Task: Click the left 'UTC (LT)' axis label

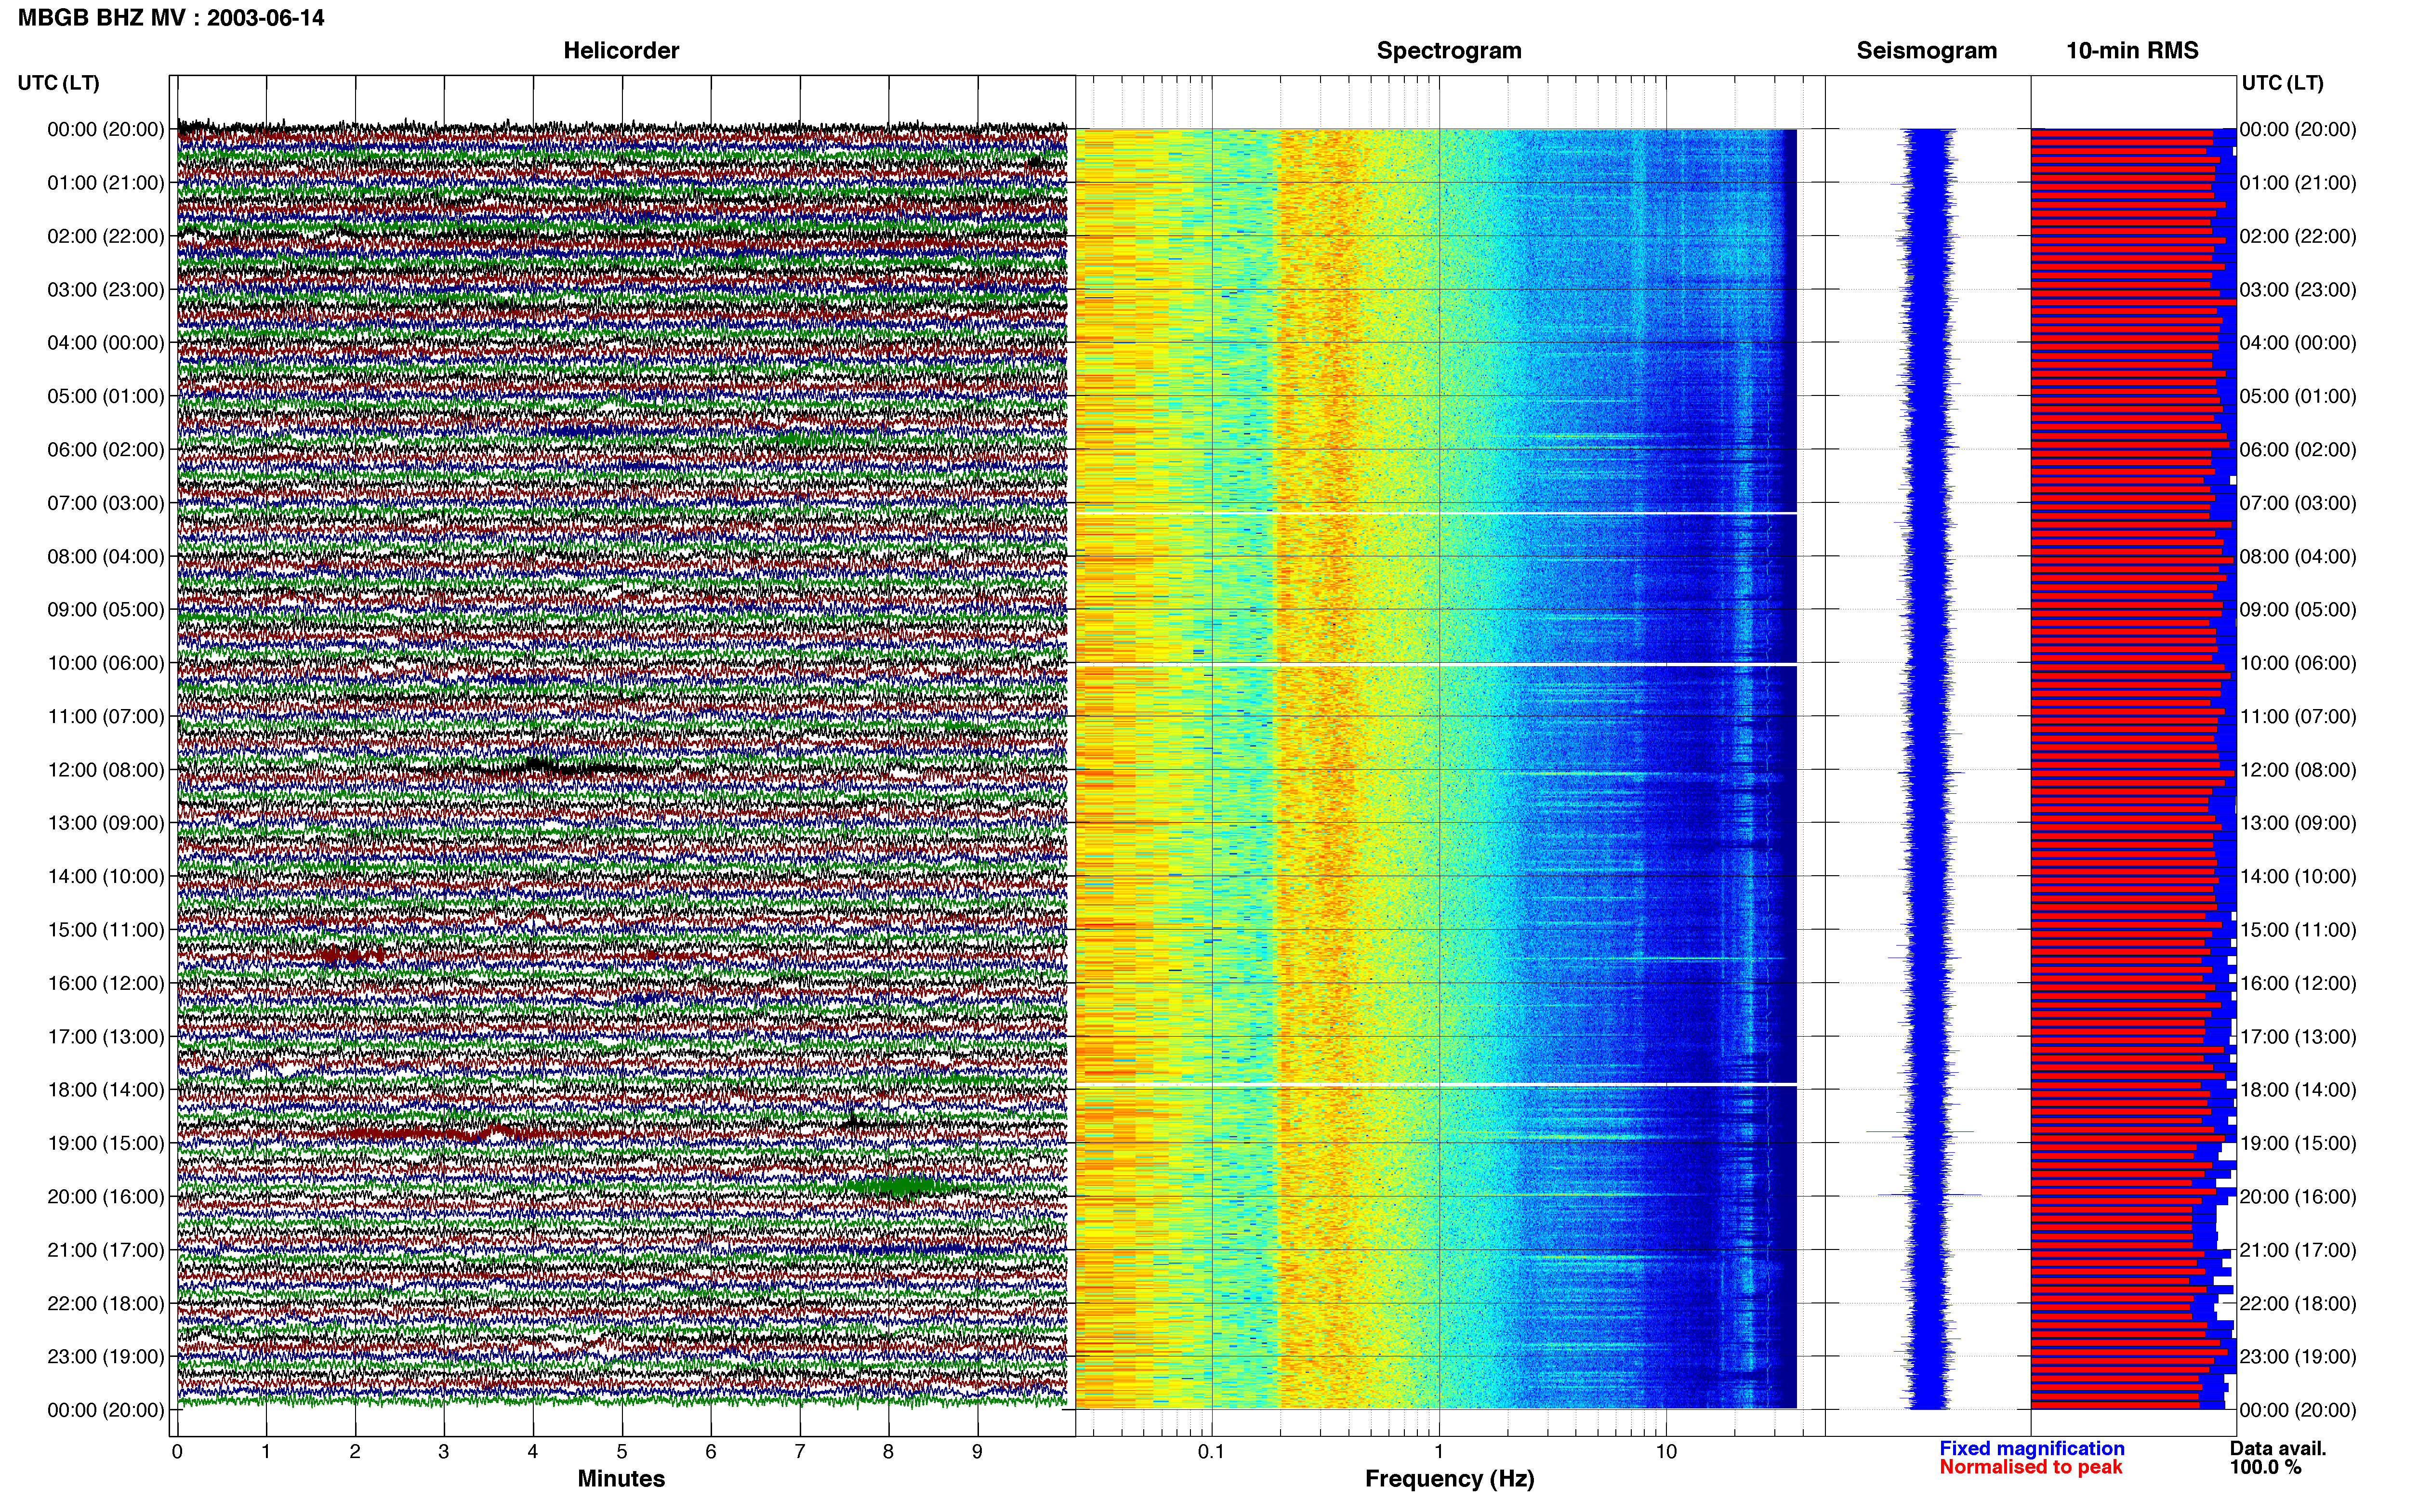Action: [x=59, y=83]
